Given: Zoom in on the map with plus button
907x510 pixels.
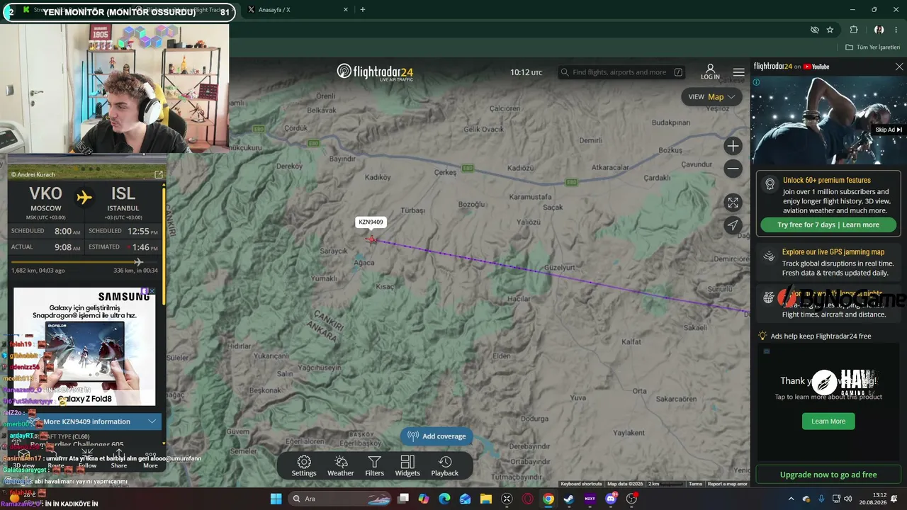Looking at the screenshot, I should [733, 146].
